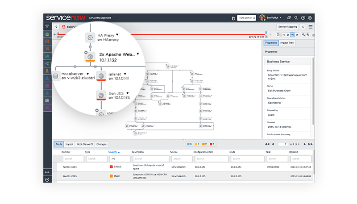
Task: Toggle red severity count 1 filter
Action: click(212, 144)
